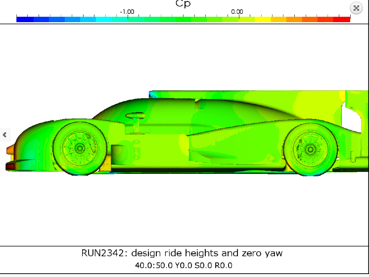Screen dimensions: 369x277
Task: Click the front wheel hub of the car
Action: tap(80, 148)
